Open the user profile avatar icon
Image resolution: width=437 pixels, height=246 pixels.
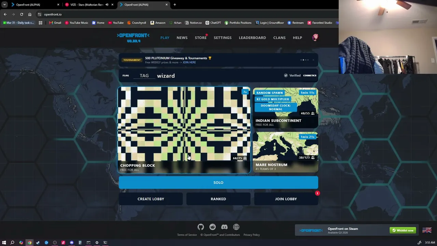[x=315, y=38]
